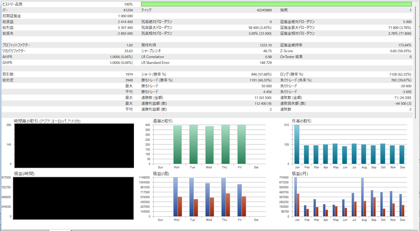420x231 pixels.
Task: Click the 総損益 value 2 414 400
Action: (x=125, y=22)
